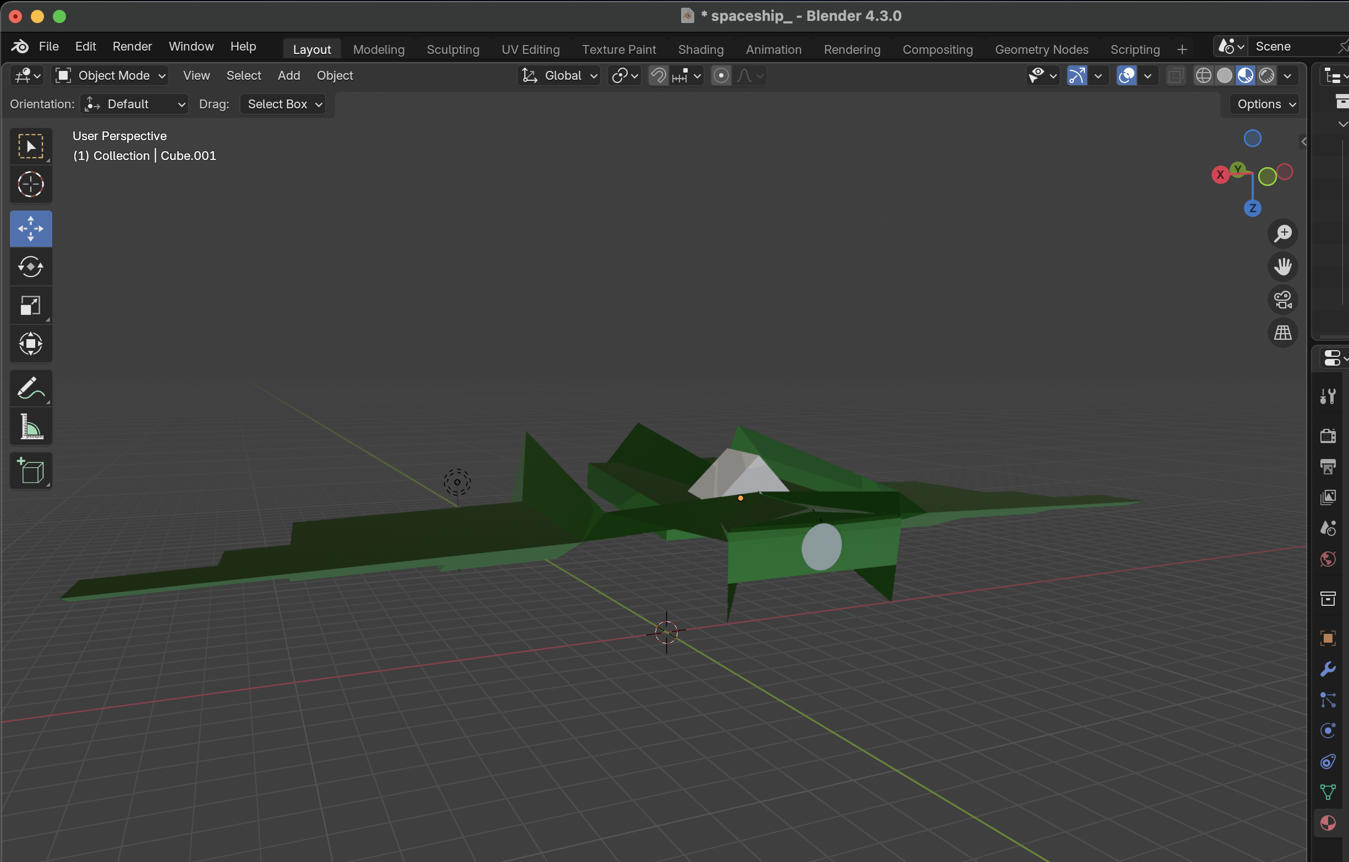Image resolution: width=1349 pixels, height=862 pixels.
Task: Open the Orientation Default dropdown
Action: pyautogui.click(x=134, y=104)
